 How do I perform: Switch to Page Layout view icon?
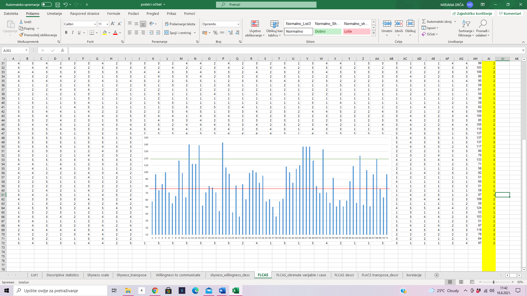(x=461, y=282)
